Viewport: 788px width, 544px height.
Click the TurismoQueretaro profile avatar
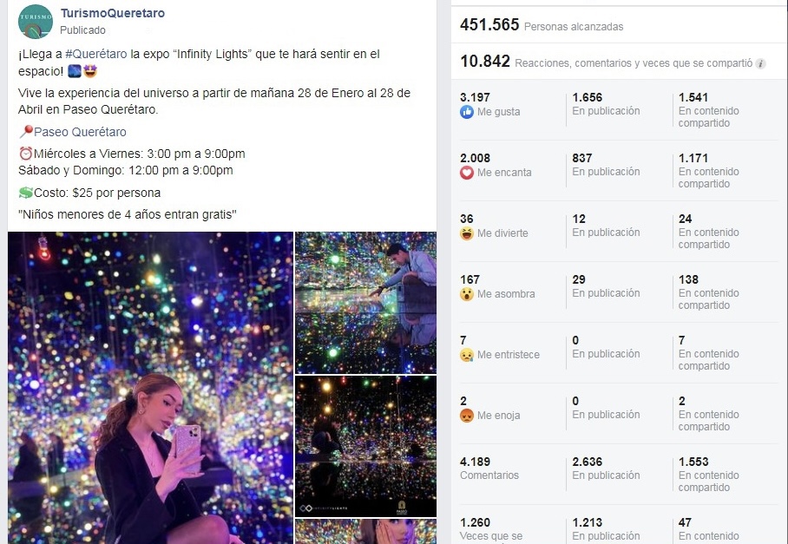coord(36,22)
